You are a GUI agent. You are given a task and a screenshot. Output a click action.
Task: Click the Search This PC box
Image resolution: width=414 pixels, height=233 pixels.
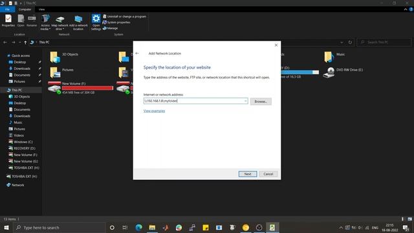(384, 42)
